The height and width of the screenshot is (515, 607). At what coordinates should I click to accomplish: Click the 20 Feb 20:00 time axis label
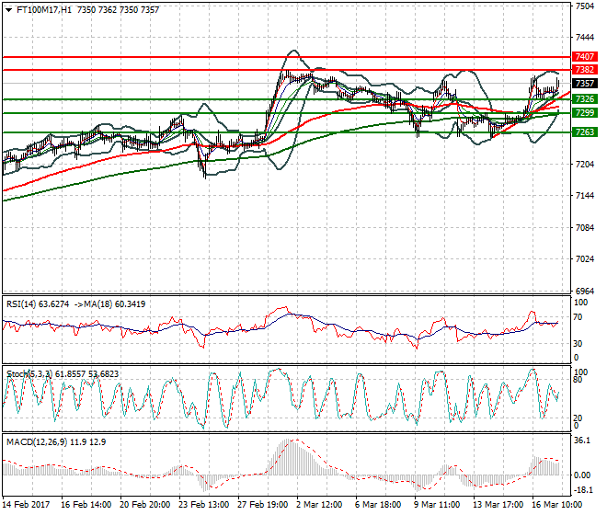tap(144, 505)
